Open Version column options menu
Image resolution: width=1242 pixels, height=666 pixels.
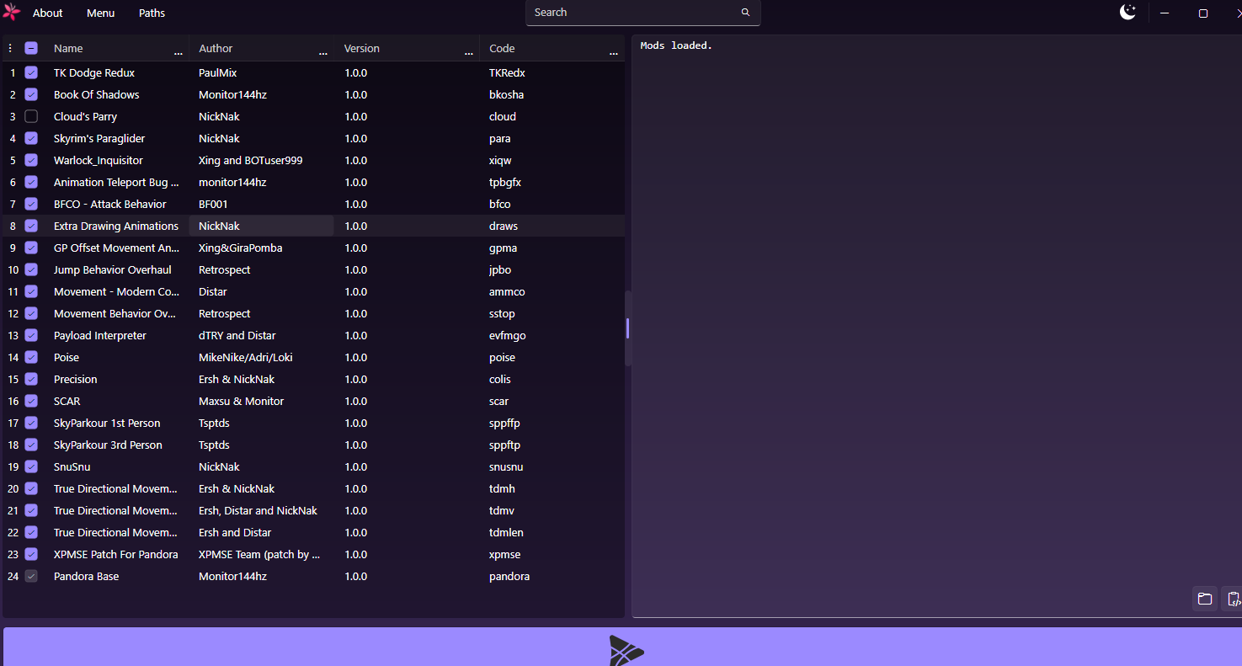(x=469, y=54)
